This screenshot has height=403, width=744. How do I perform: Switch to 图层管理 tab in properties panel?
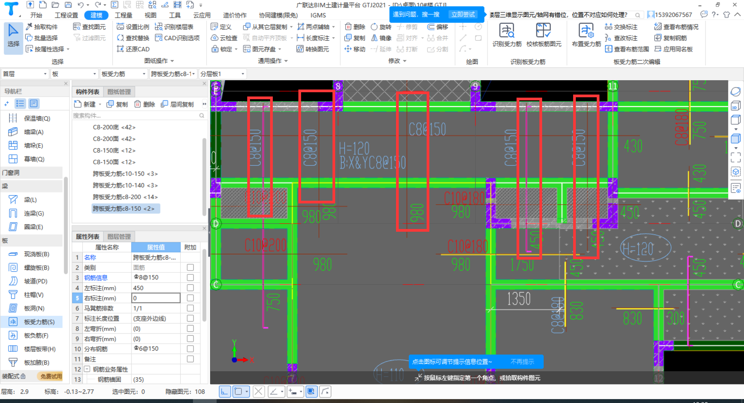pos(119,237)
